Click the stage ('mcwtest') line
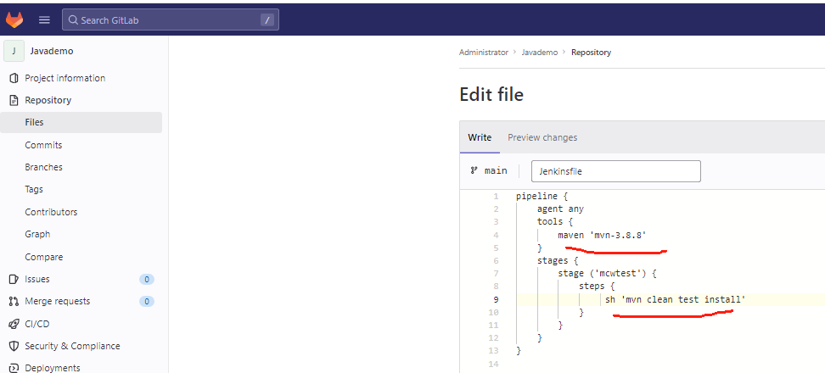Image resolution: width=825 pixels, height=373 pixels. point(607,274)
